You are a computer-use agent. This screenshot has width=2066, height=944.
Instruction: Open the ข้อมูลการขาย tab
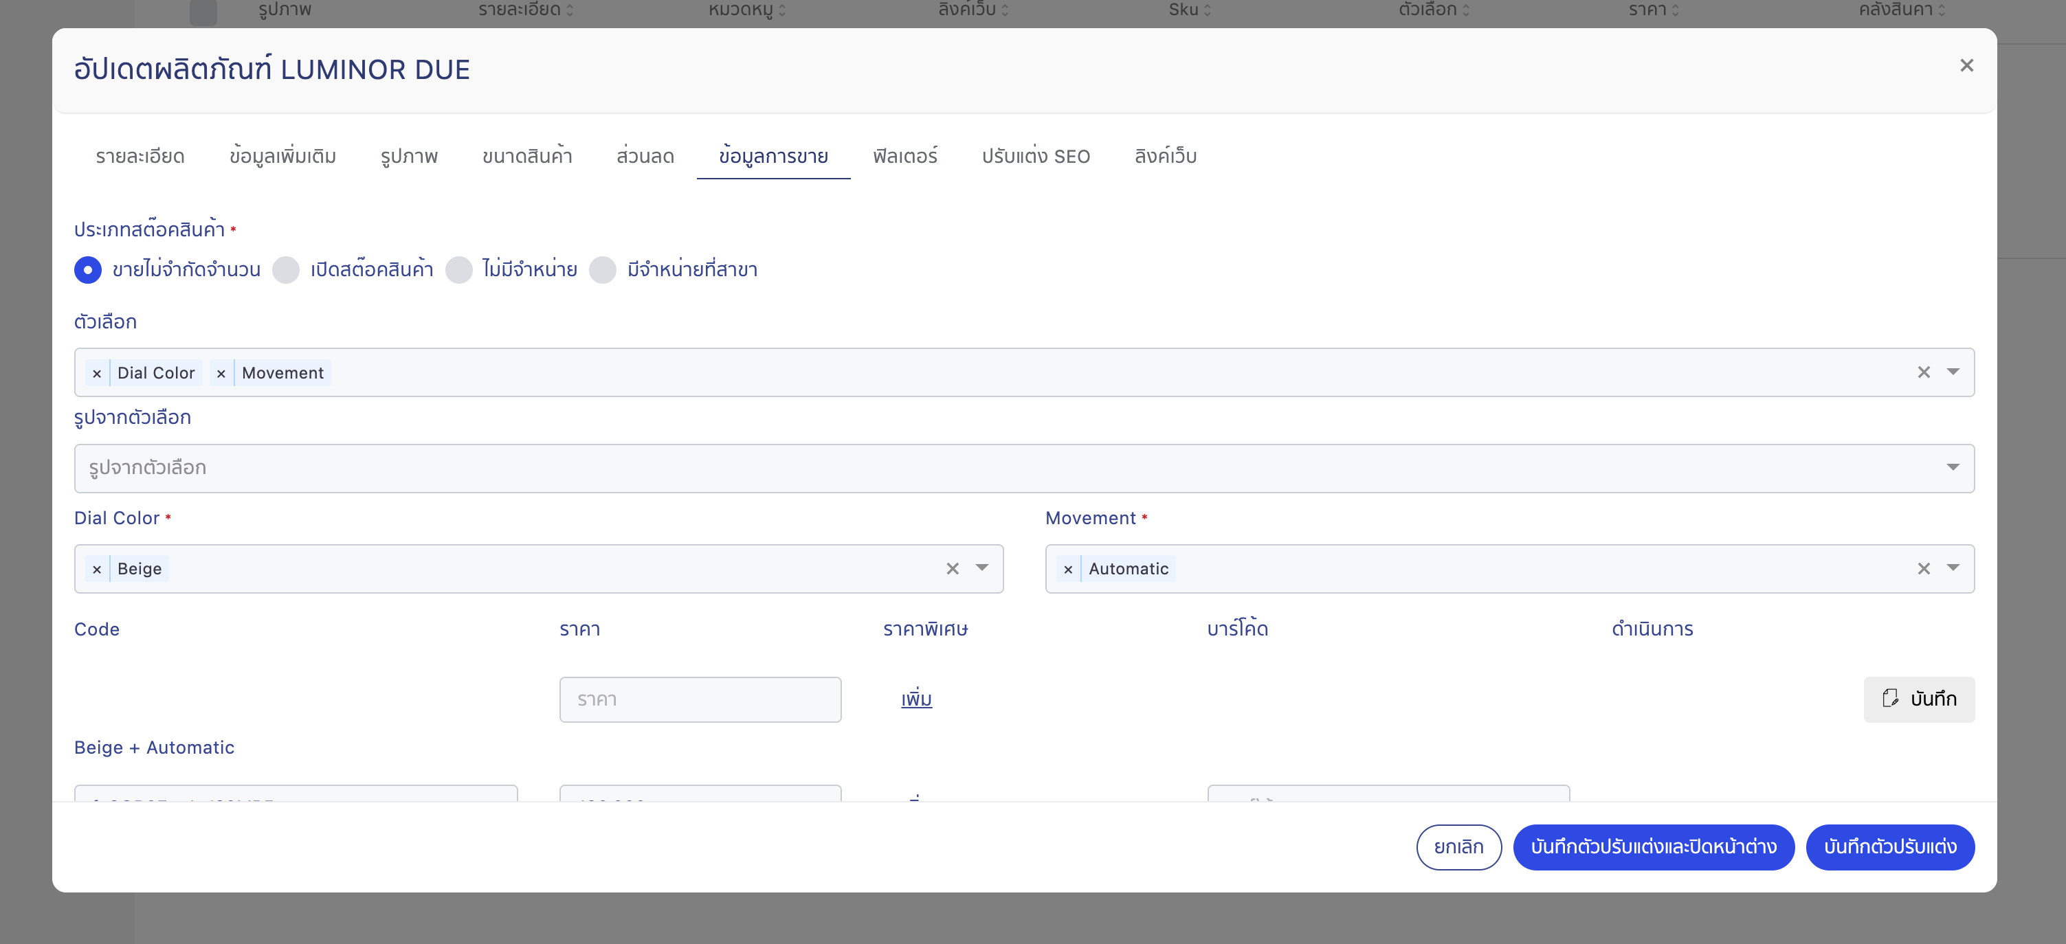click(x=773, y=157)
